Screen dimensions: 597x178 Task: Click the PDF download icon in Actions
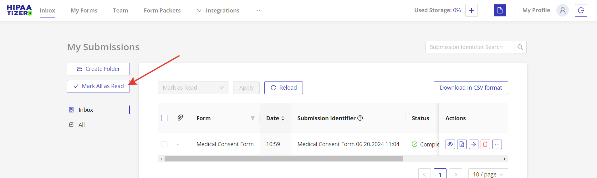point(462,144)
